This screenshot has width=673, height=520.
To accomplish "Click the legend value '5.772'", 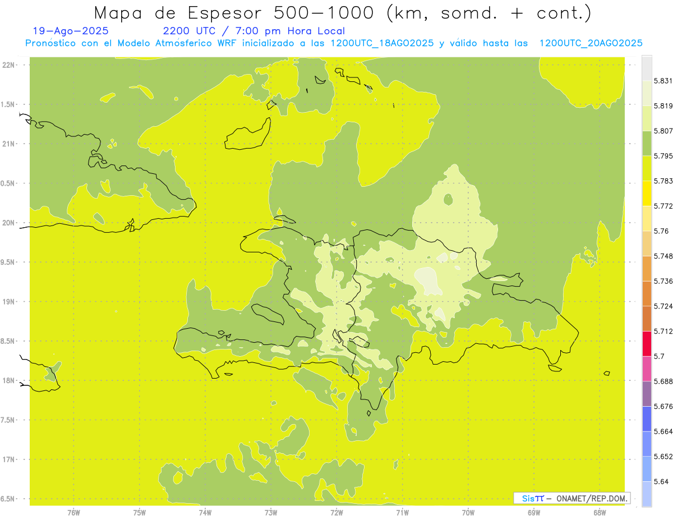I will pyautogui.click(x=663, y=206).
